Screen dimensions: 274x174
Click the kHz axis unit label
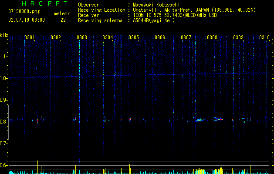4,35
